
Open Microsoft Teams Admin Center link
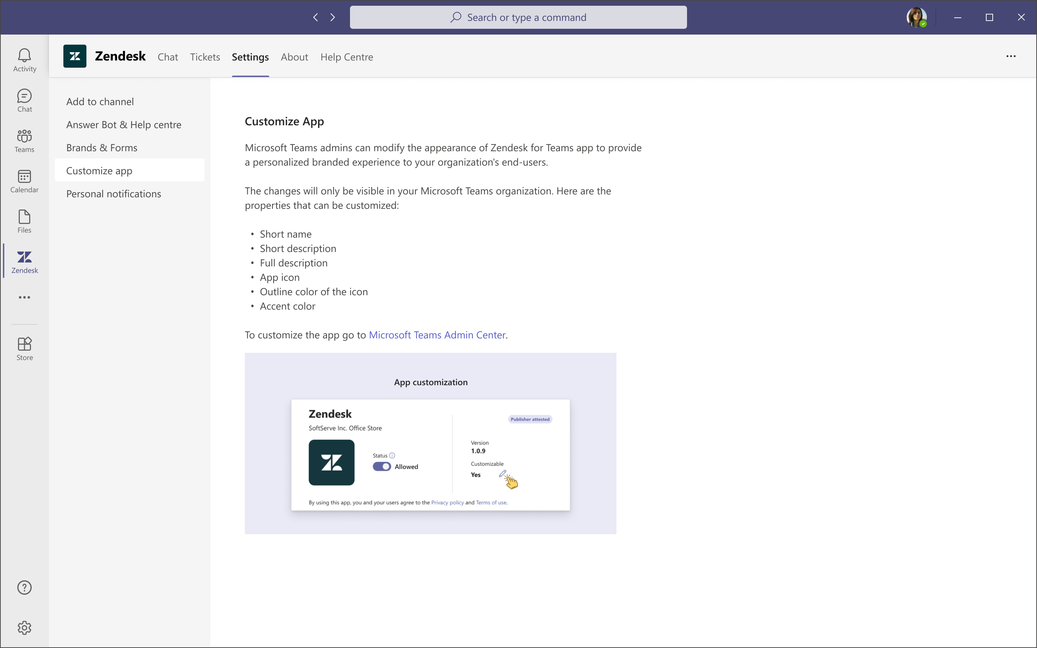point(437,335)
